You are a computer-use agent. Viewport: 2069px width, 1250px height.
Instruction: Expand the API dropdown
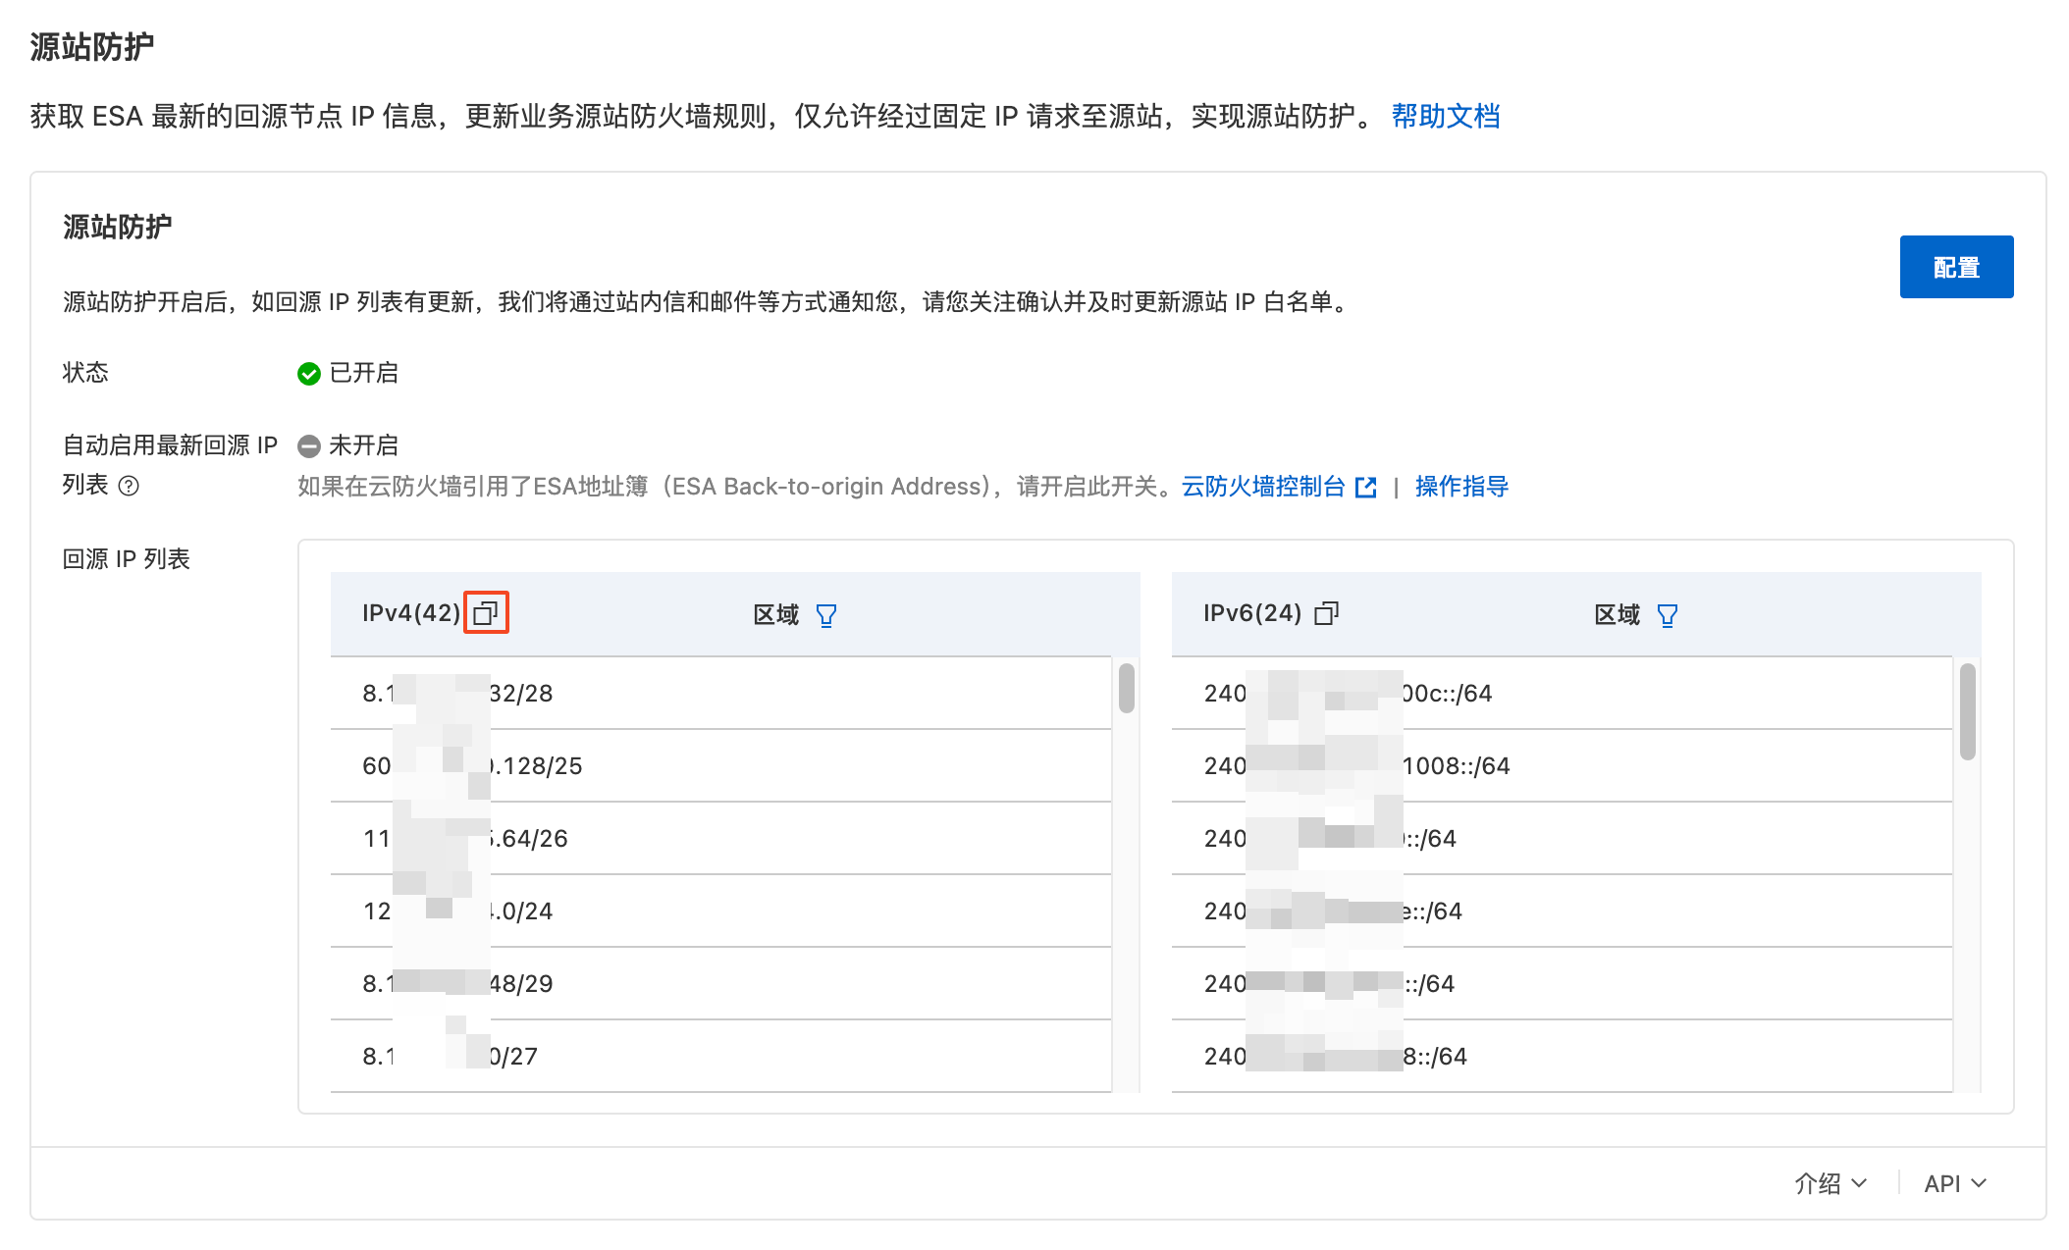[1954, 1183]
